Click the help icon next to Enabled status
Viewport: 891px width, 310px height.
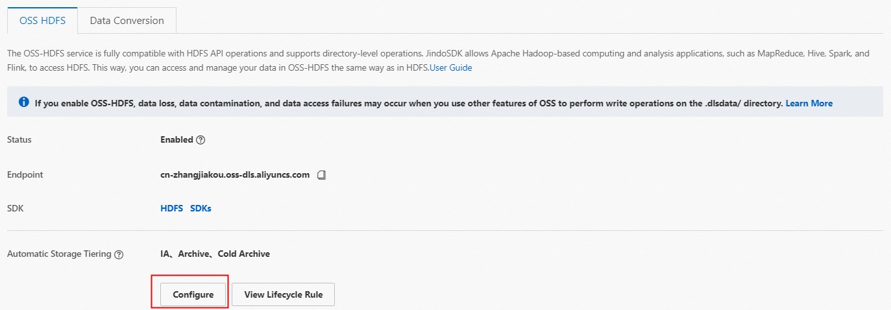tap(201, 140)
